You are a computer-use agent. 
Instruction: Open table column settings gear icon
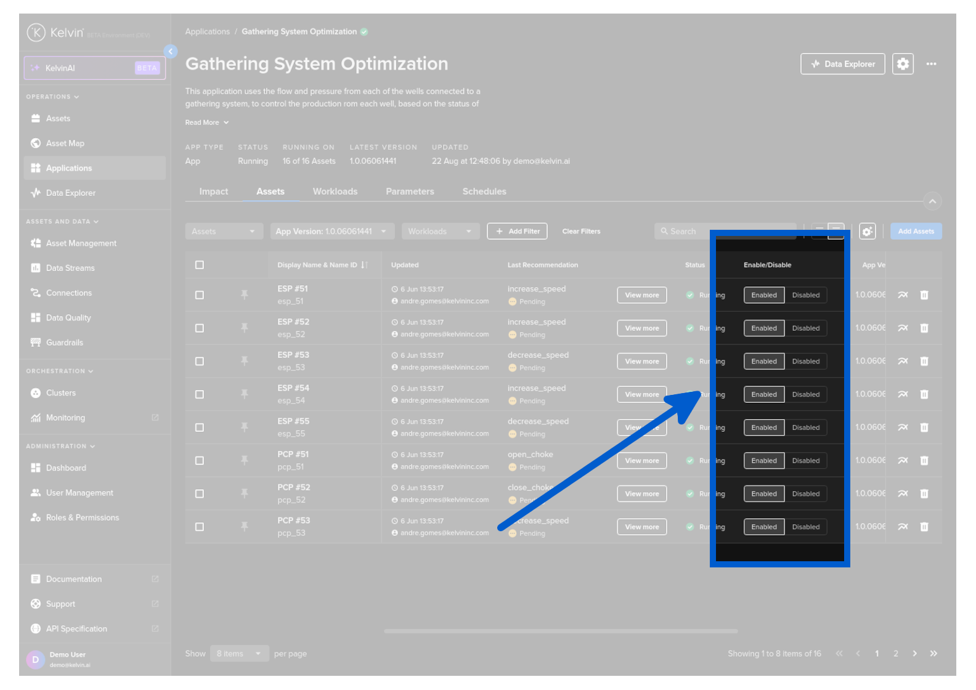pos(868,232)
